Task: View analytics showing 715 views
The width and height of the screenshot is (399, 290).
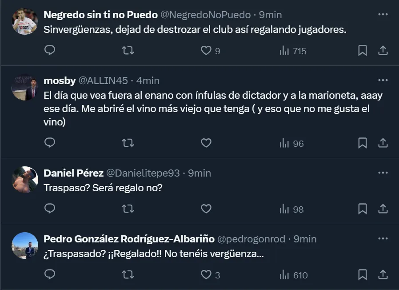Action: [x=293, y=51]
